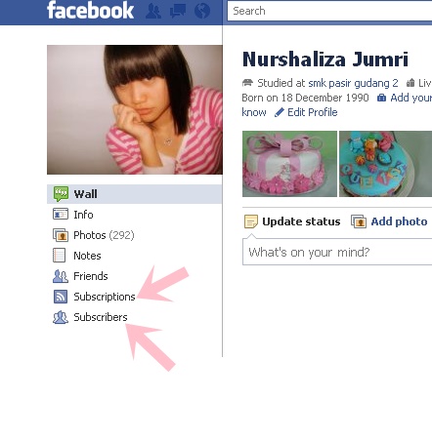Open the profile picture
The height and width of the screenshot is (440, 432).
tap(135, 109)
